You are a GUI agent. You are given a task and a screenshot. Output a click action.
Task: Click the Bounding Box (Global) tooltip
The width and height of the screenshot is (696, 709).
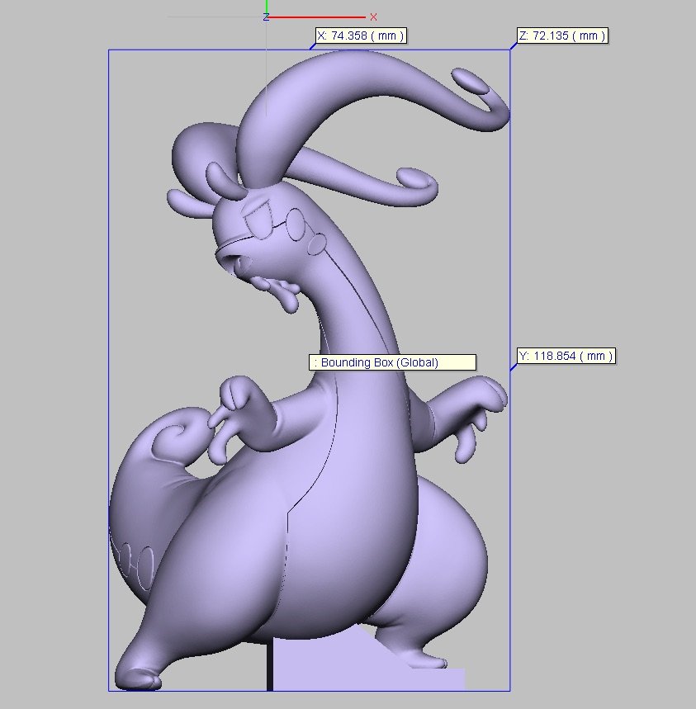(392, 362)
